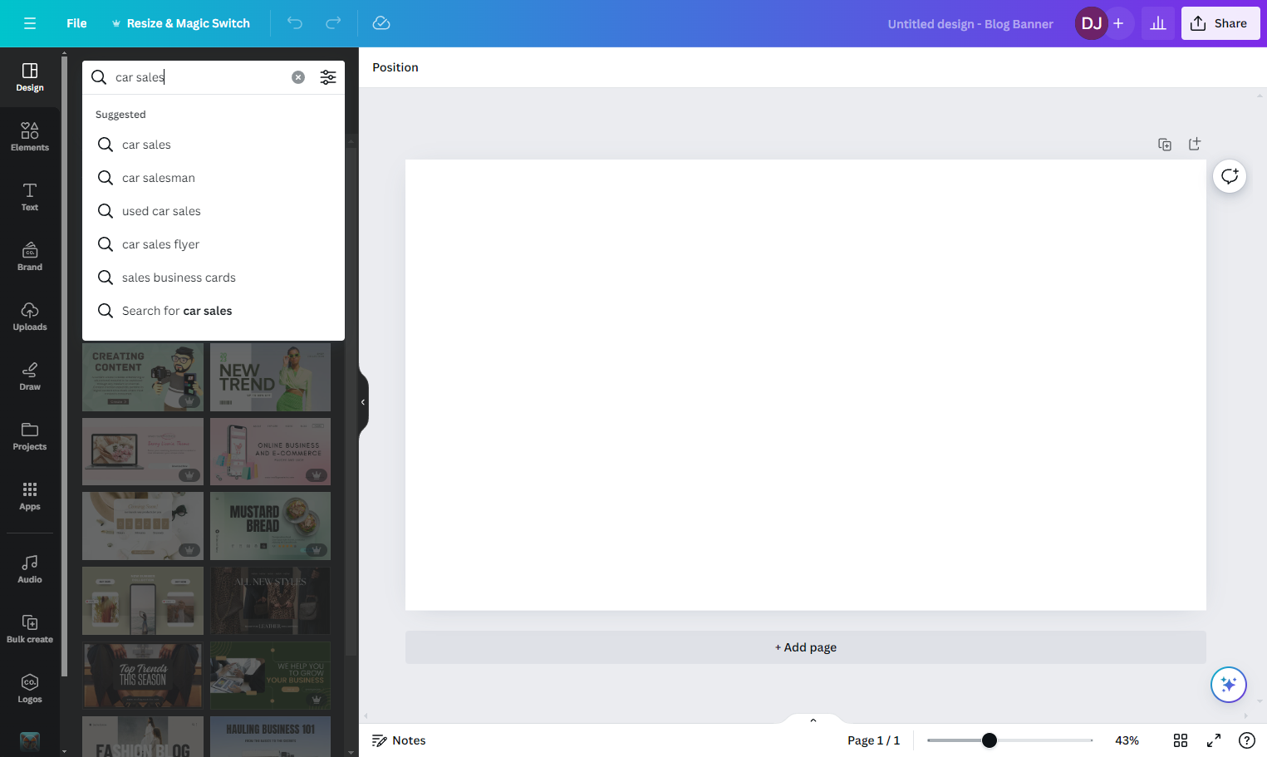Open the Brand panel

click(30, 257)
